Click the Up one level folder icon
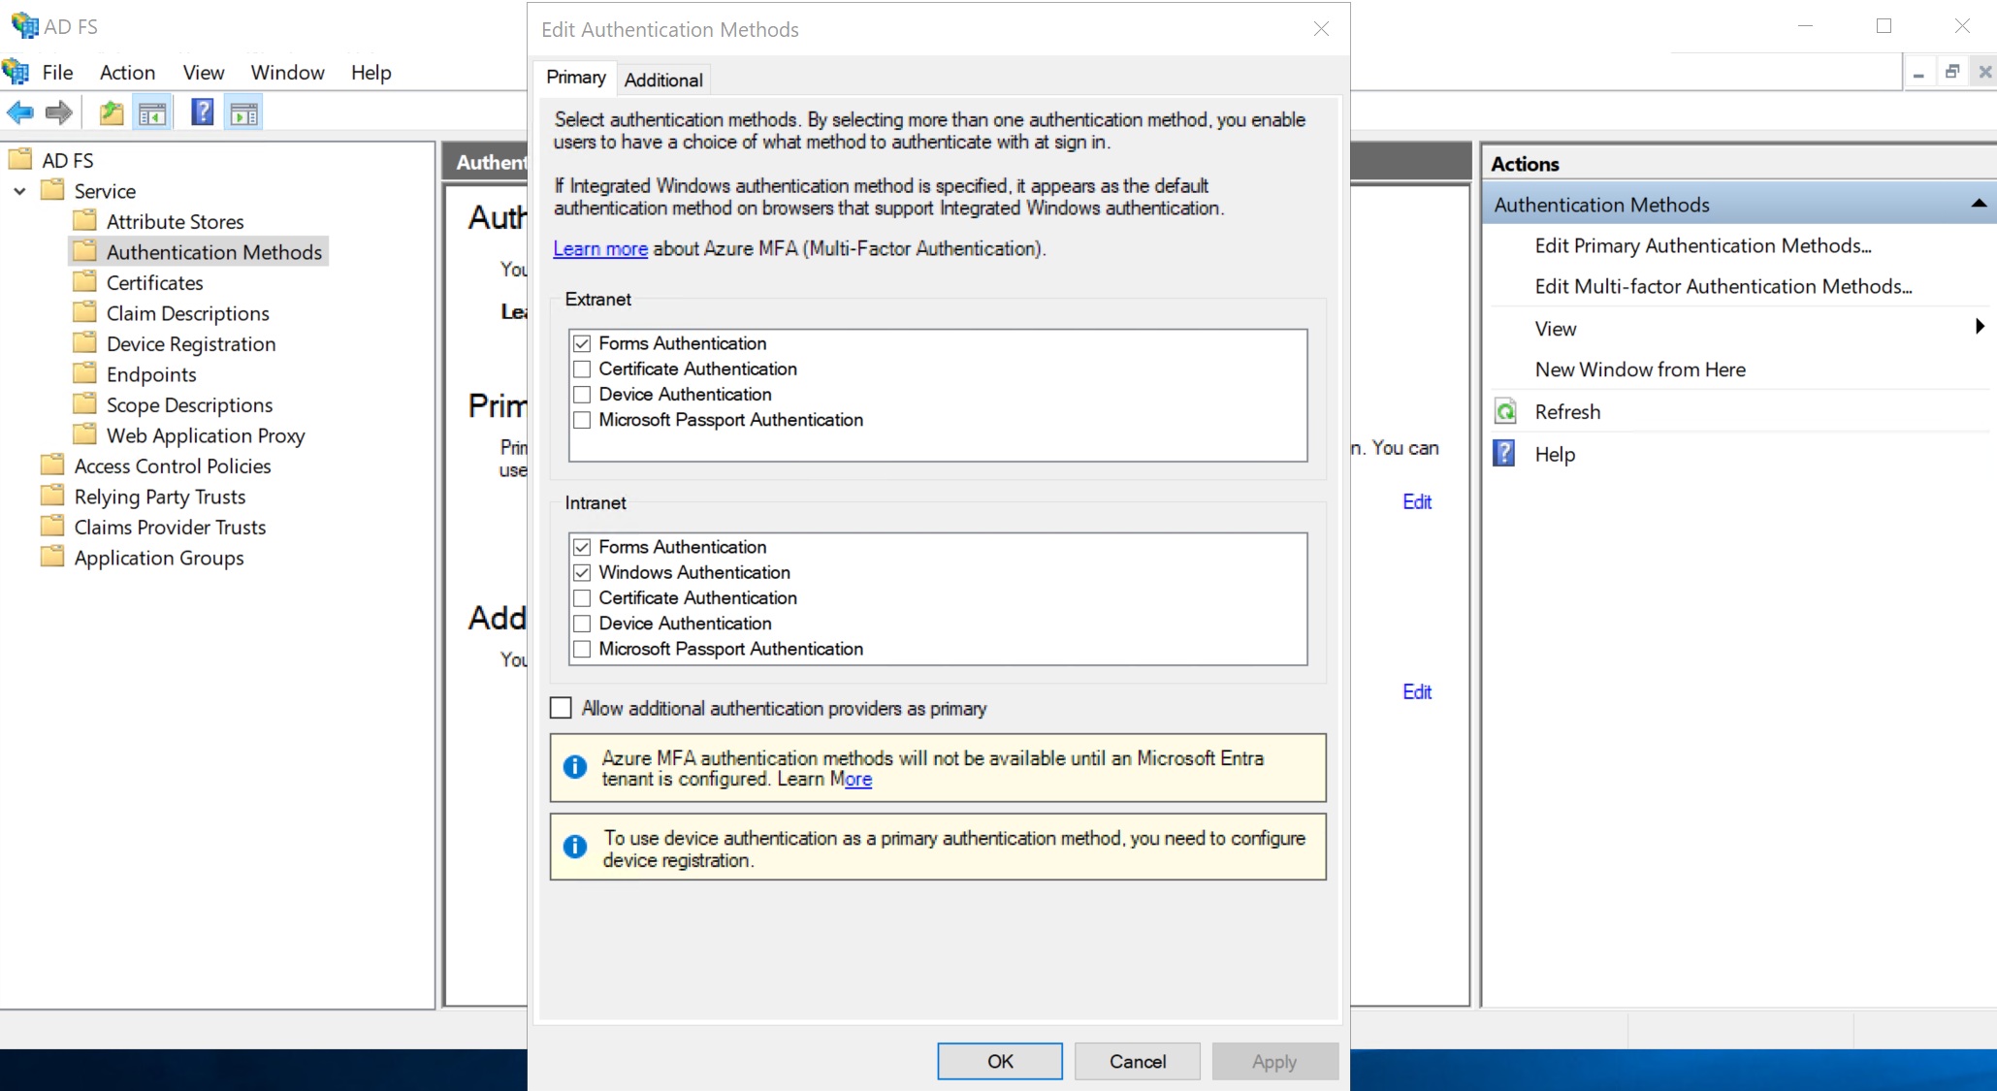This screenshot has width=1997, height=1091. tap(112, 113)
